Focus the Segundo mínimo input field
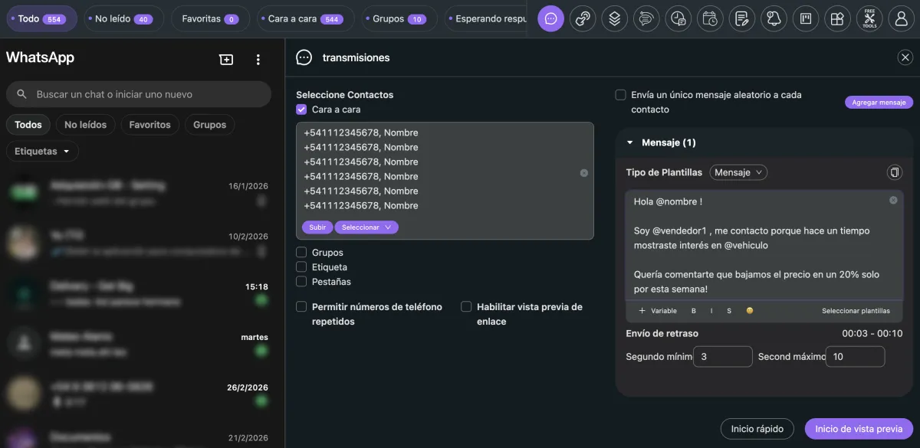The image size is (920, 448). click(722, 357)
